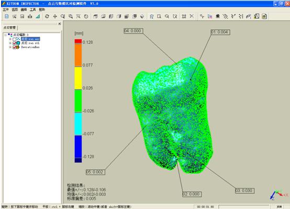Click the third cube standard-view icon

111,16
